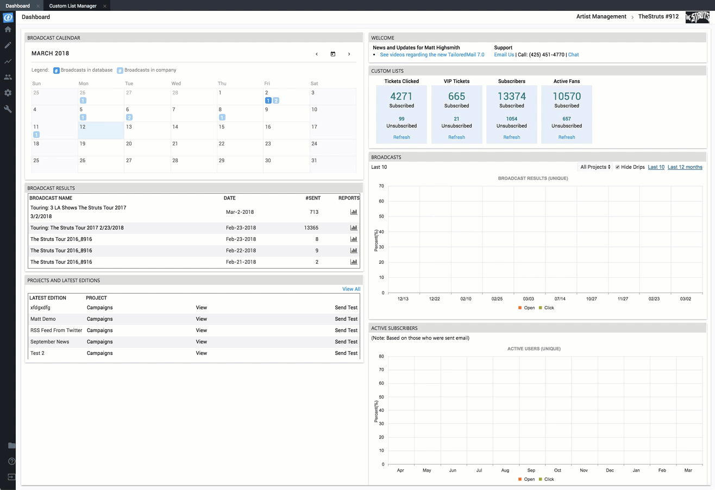Click broadcast badge on March 11

36,135
